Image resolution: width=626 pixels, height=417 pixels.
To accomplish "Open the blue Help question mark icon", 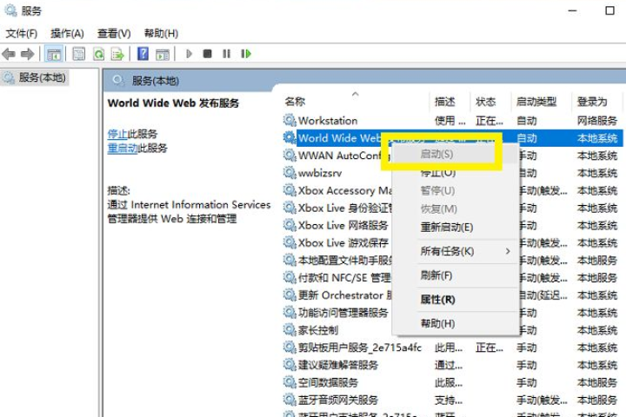I will click(143, 54).
